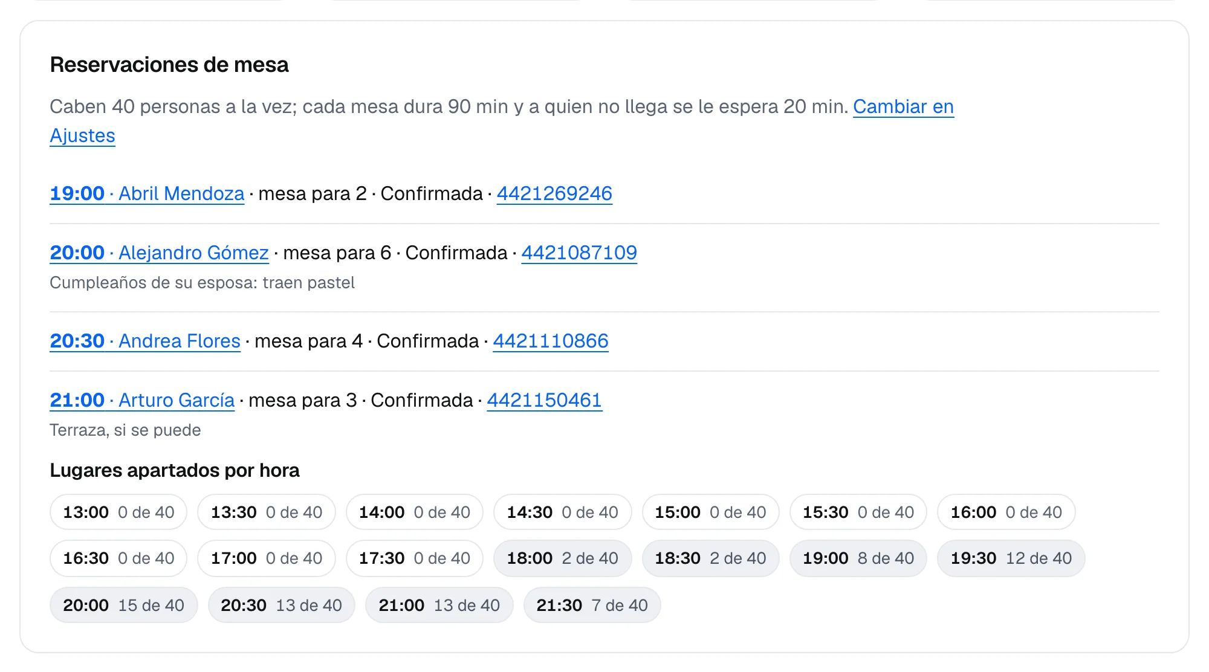This screenshot has height=672, width=1209.
Task: Click 'mesa para 3 · Confirmada' text
Action: click(361, 400)
